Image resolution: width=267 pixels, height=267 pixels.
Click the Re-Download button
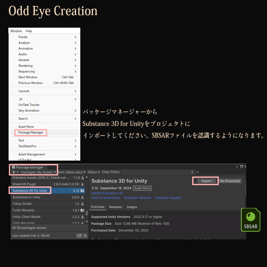[x=230, y=181]
